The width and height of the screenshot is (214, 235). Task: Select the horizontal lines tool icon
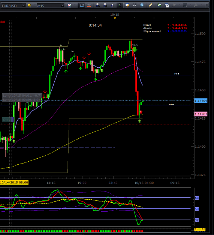(185, 5)
